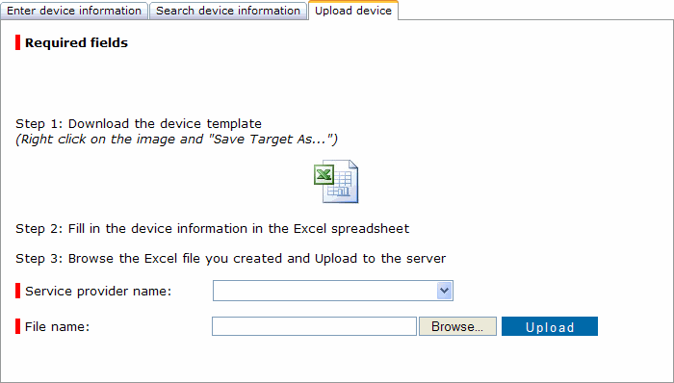
Task: Click the Service provider name label
Action: pos(98,292)
